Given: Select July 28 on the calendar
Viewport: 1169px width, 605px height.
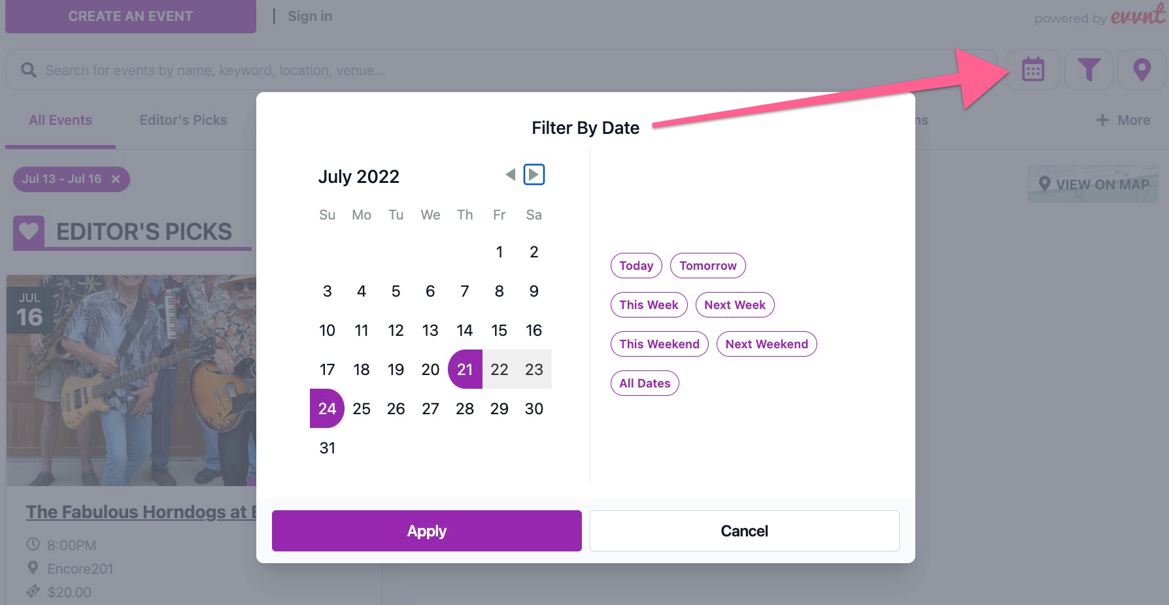Looking at the screenshot, I should pos(465,409).
